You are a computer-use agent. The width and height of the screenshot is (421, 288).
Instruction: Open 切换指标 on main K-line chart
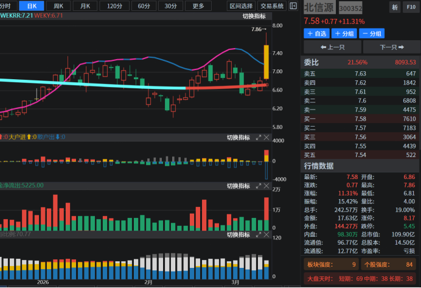pyautogui.click(x=254, y=16)
